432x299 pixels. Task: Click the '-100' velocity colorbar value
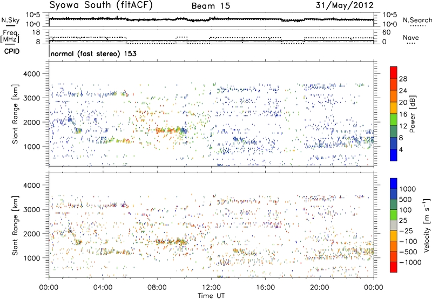tap(408, 241)
